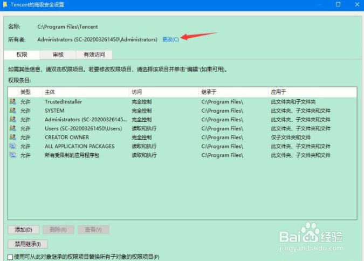Sort by the 主体 column header

pyautogui.click(x=85, y=92)
